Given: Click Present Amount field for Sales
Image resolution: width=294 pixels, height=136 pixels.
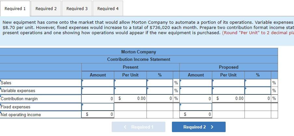Looking at the screenshot, I should 98,83.
